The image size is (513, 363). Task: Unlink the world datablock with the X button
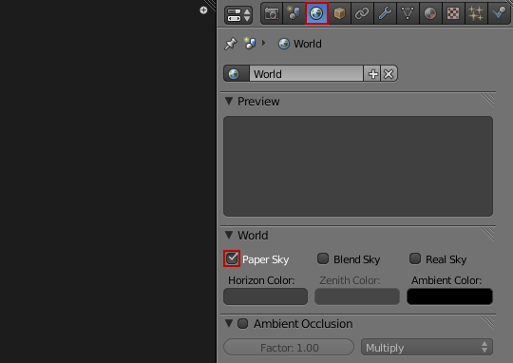[389, 74]
